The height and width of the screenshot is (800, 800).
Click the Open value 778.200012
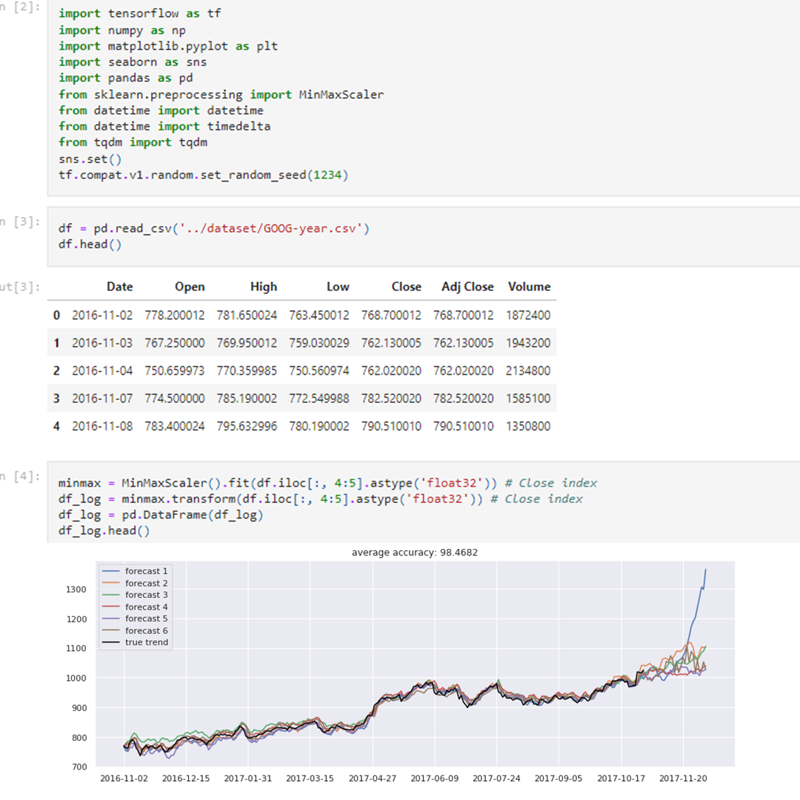click(175, 316)
